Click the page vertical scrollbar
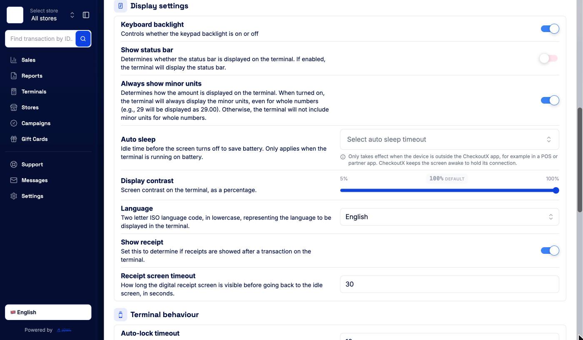Screen dimensions: 583x340 [x=580, y=160]
